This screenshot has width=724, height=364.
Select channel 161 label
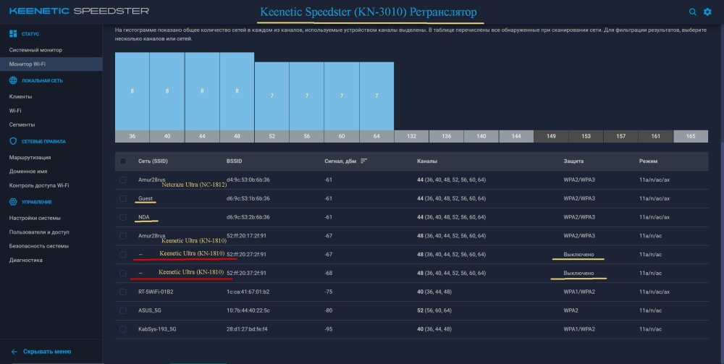click(x=656, y=136)
